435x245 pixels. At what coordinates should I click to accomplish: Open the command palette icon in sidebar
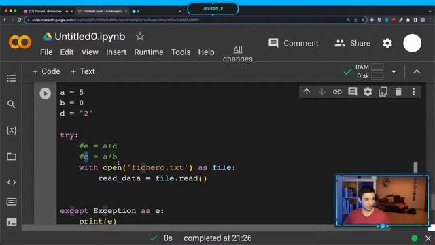point(12,201)
